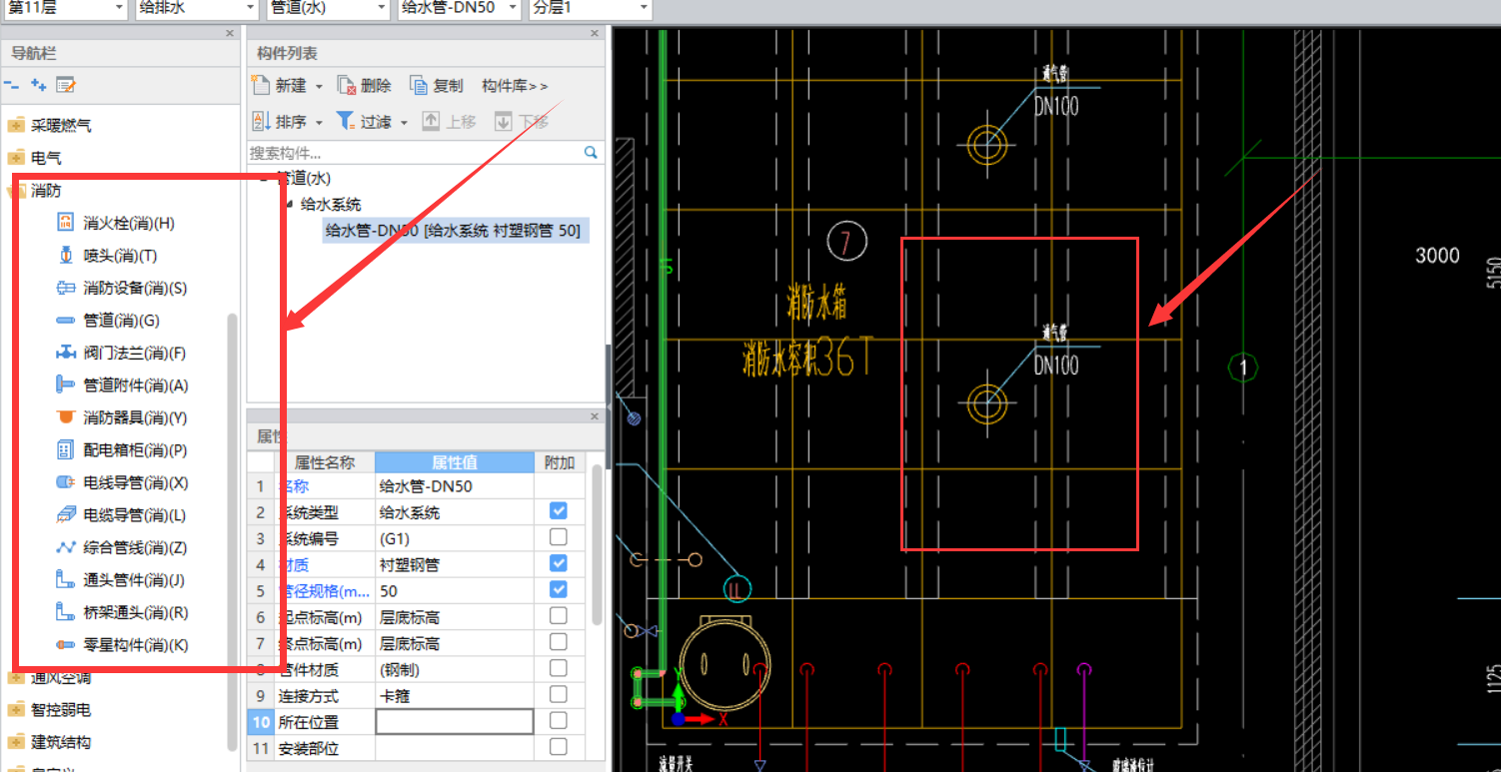Click the 属性值 column header
The width and height of the screenshot is (1501, 772).
[x=455, y=462]
